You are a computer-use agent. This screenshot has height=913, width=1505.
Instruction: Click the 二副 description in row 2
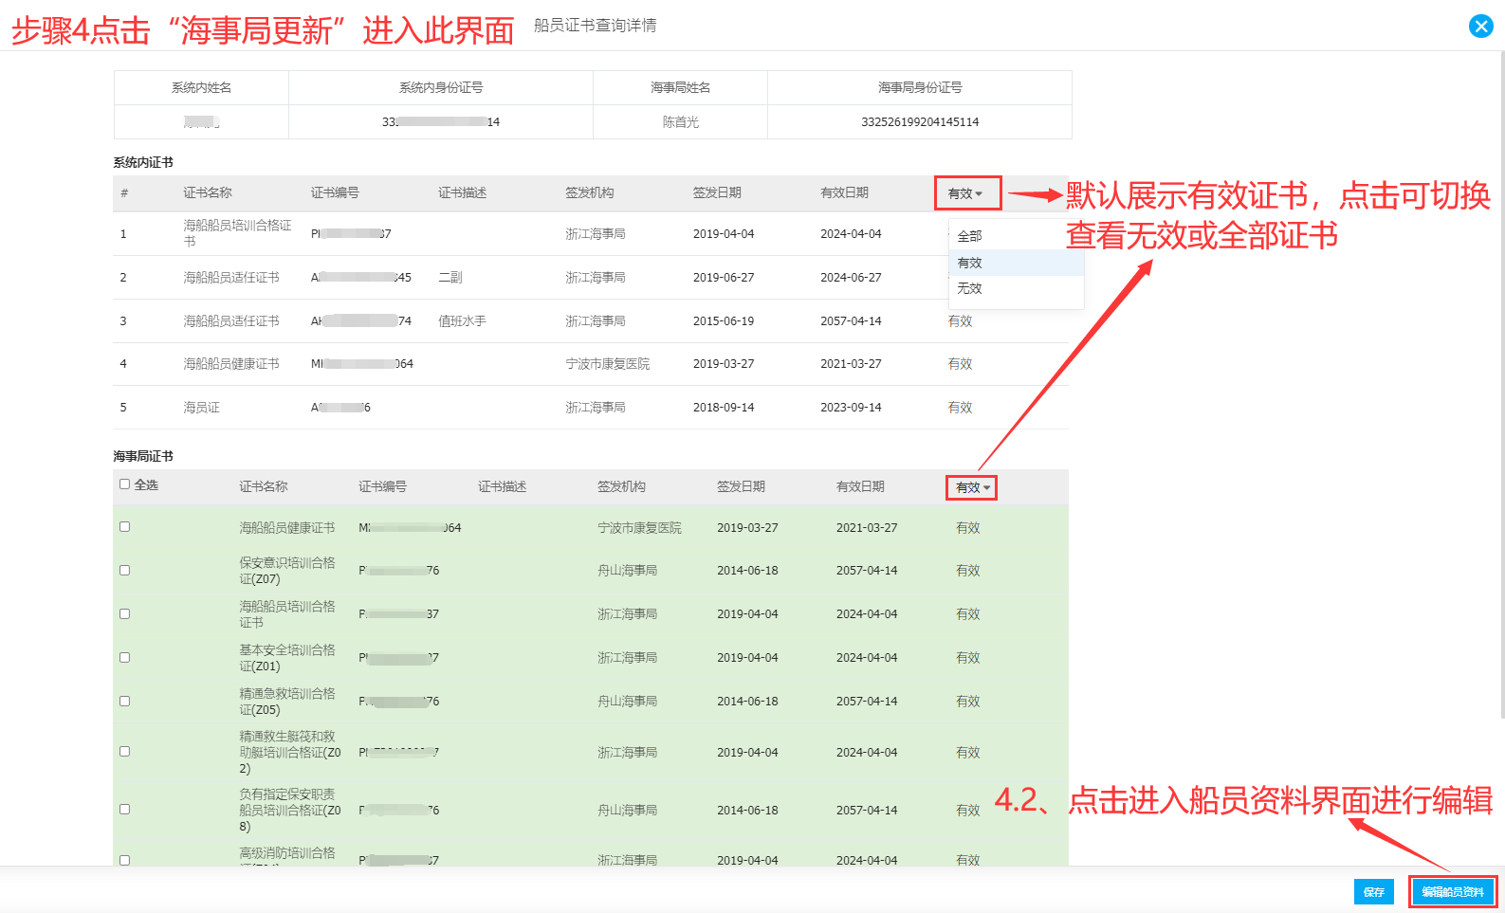[x=450, y=278]
